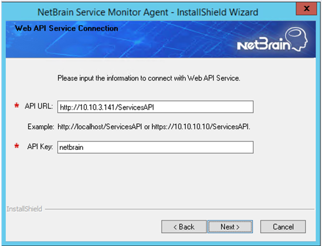Click the NetBrain Service Monitor Agent title bar

click(x=148, y=12)
